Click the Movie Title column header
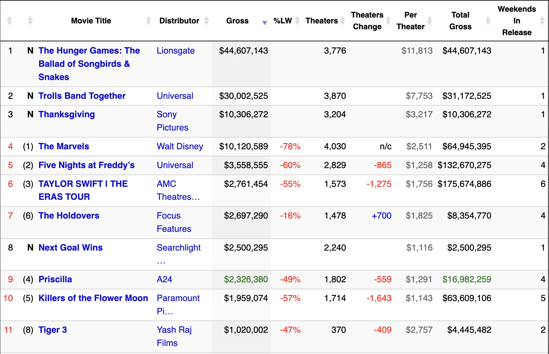Image resolution: width=549 pixels, height=354 pixels. pyautogui.click(x=91, y=21)
